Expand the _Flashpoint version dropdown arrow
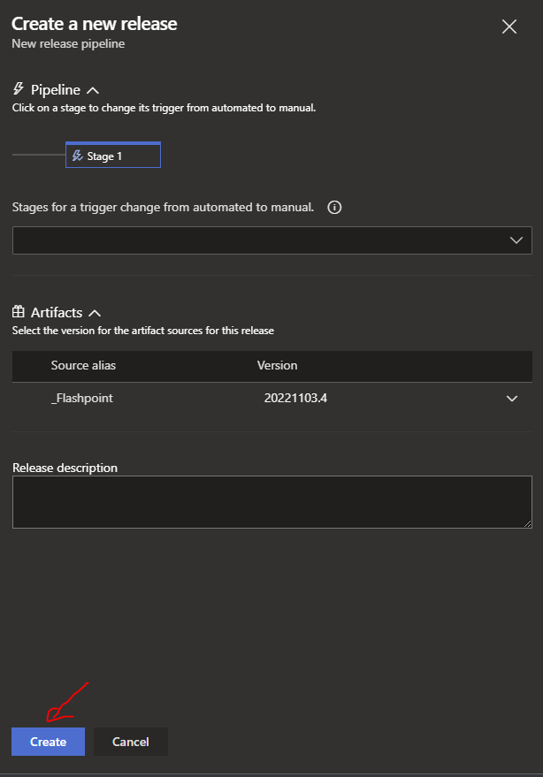The height and width of the screenshot is (777, 543). coord(512,399)
